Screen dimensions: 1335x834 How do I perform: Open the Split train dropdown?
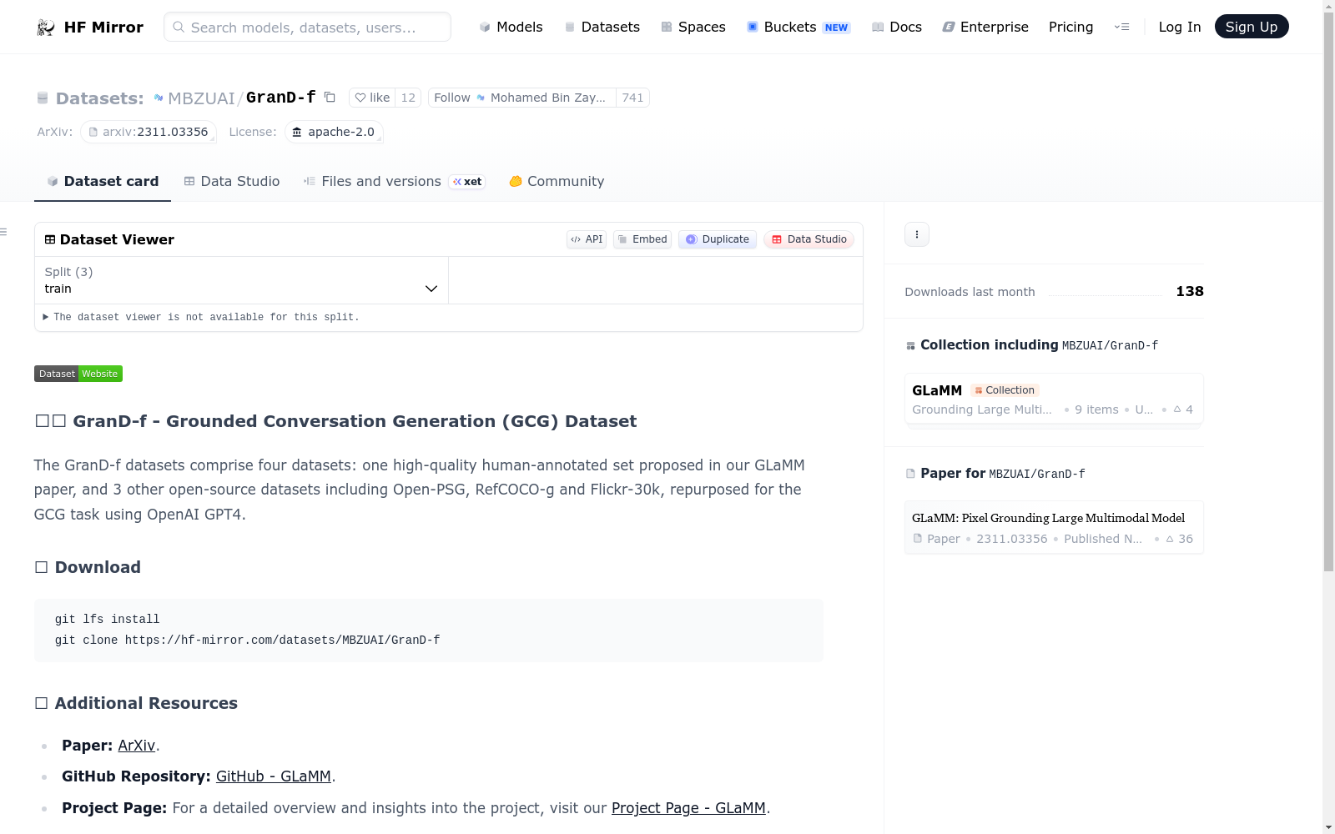[241, 280]
